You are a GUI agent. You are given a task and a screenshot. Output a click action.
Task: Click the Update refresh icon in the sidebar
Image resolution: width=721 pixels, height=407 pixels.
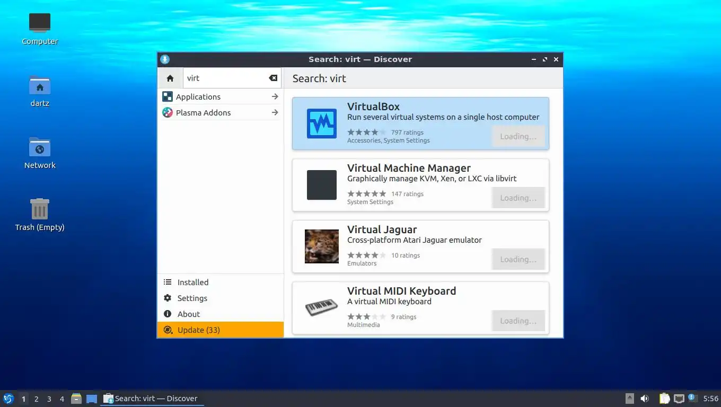pyautogui.click(x=168, y=330)
